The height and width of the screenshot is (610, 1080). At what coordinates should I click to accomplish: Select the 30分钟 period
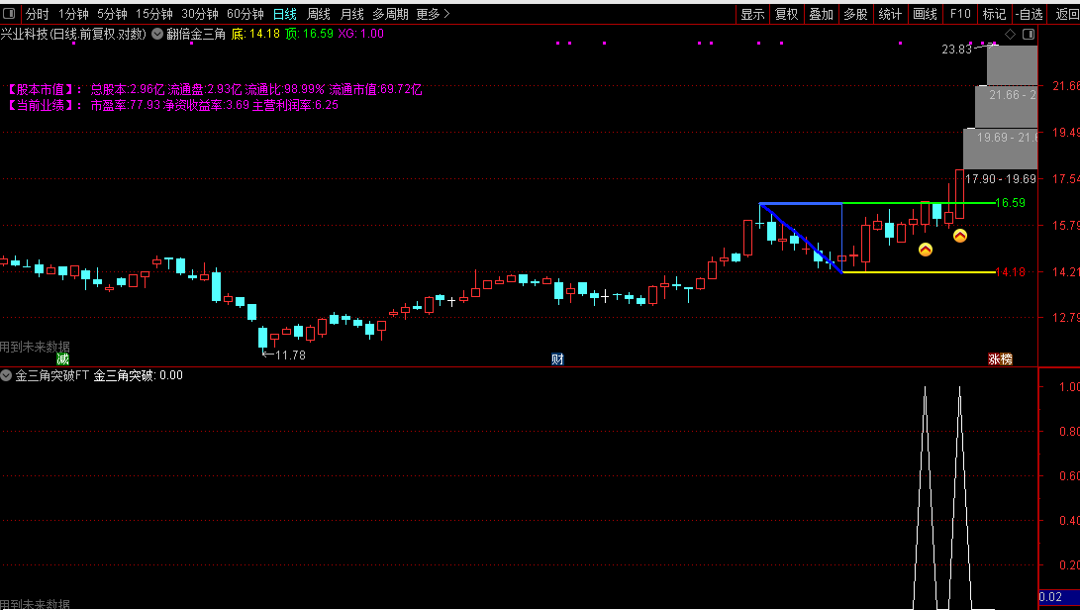point(200,14)
